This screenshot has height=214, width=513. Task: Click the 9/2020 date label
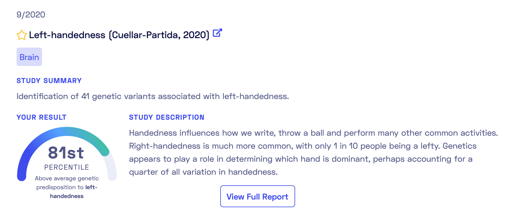point(31,15)
